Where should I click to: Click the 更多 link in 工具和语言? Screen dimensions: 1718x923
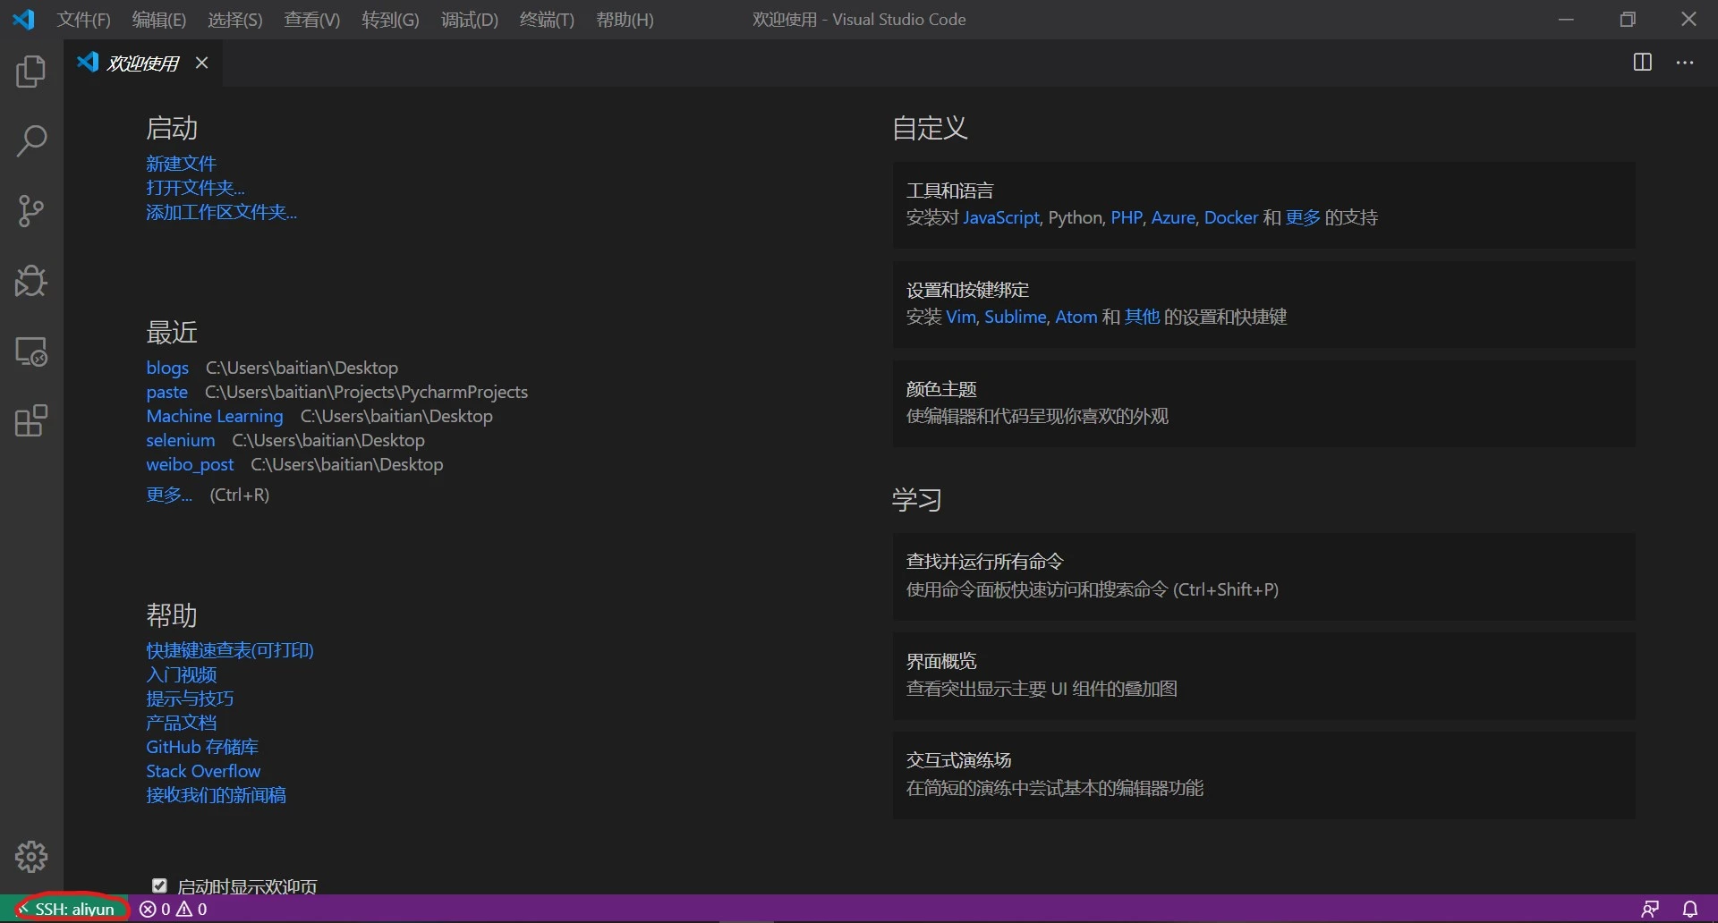[x=1303, y=217]
